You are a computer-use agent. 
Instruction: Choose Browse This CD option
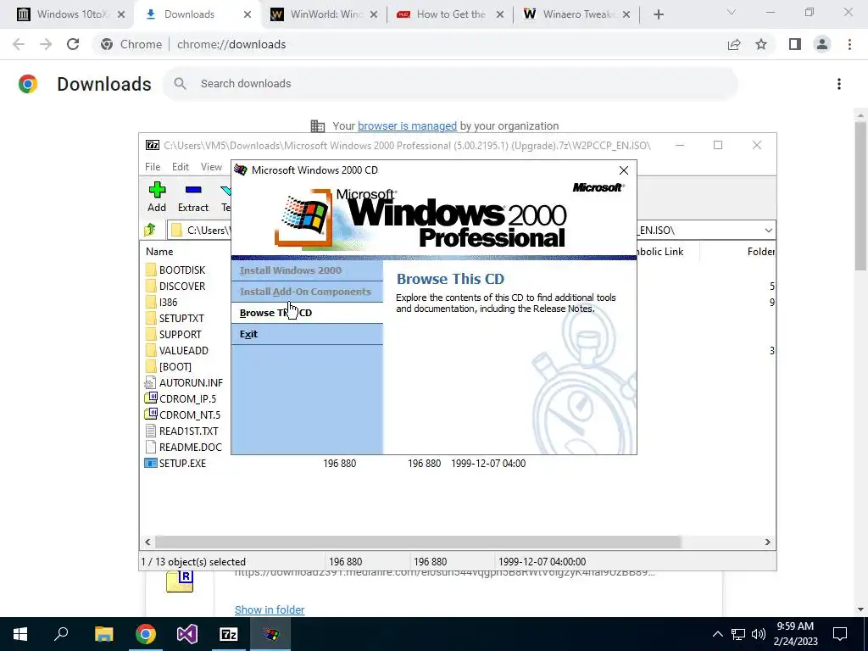307,313
